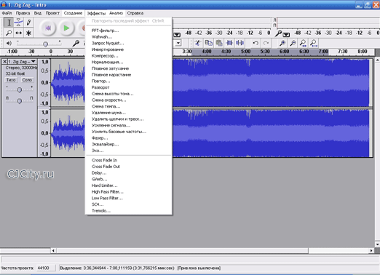Click the input level meter microphone icon

[279, 33]
